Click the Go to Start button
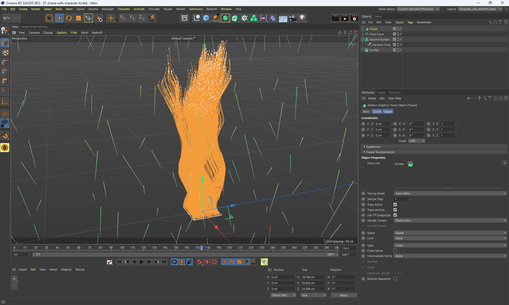This screenshot has width=509, height=305. click(x=120, y=262)
